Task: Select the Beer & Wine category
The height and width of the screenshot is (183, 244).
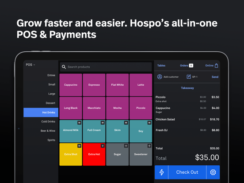Action: 48,131
